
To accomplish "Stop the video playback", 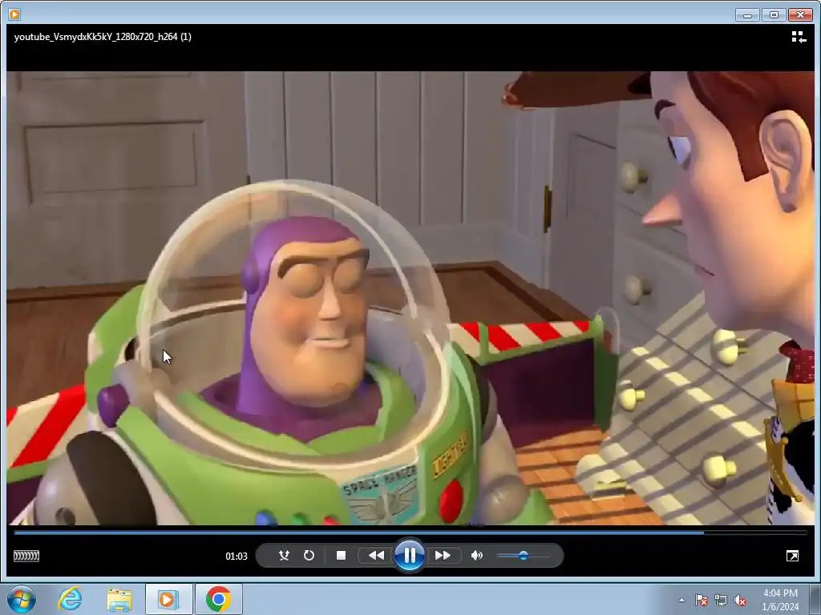I will coord(341,556).
